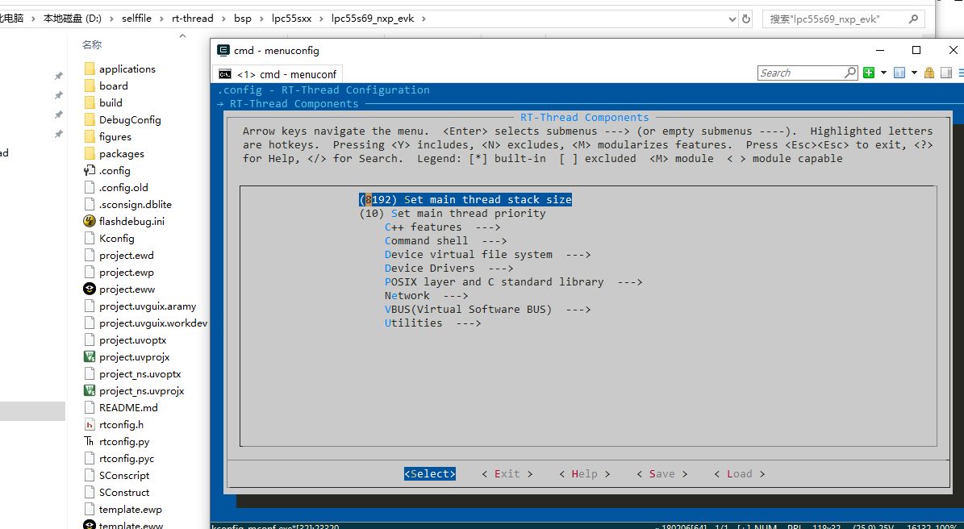Open the Device Drivers submenu
964x529 pixels.
point(449,268)
